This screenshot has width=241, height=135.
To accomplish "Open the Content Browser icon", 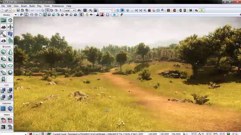I will tap(85, 10).
